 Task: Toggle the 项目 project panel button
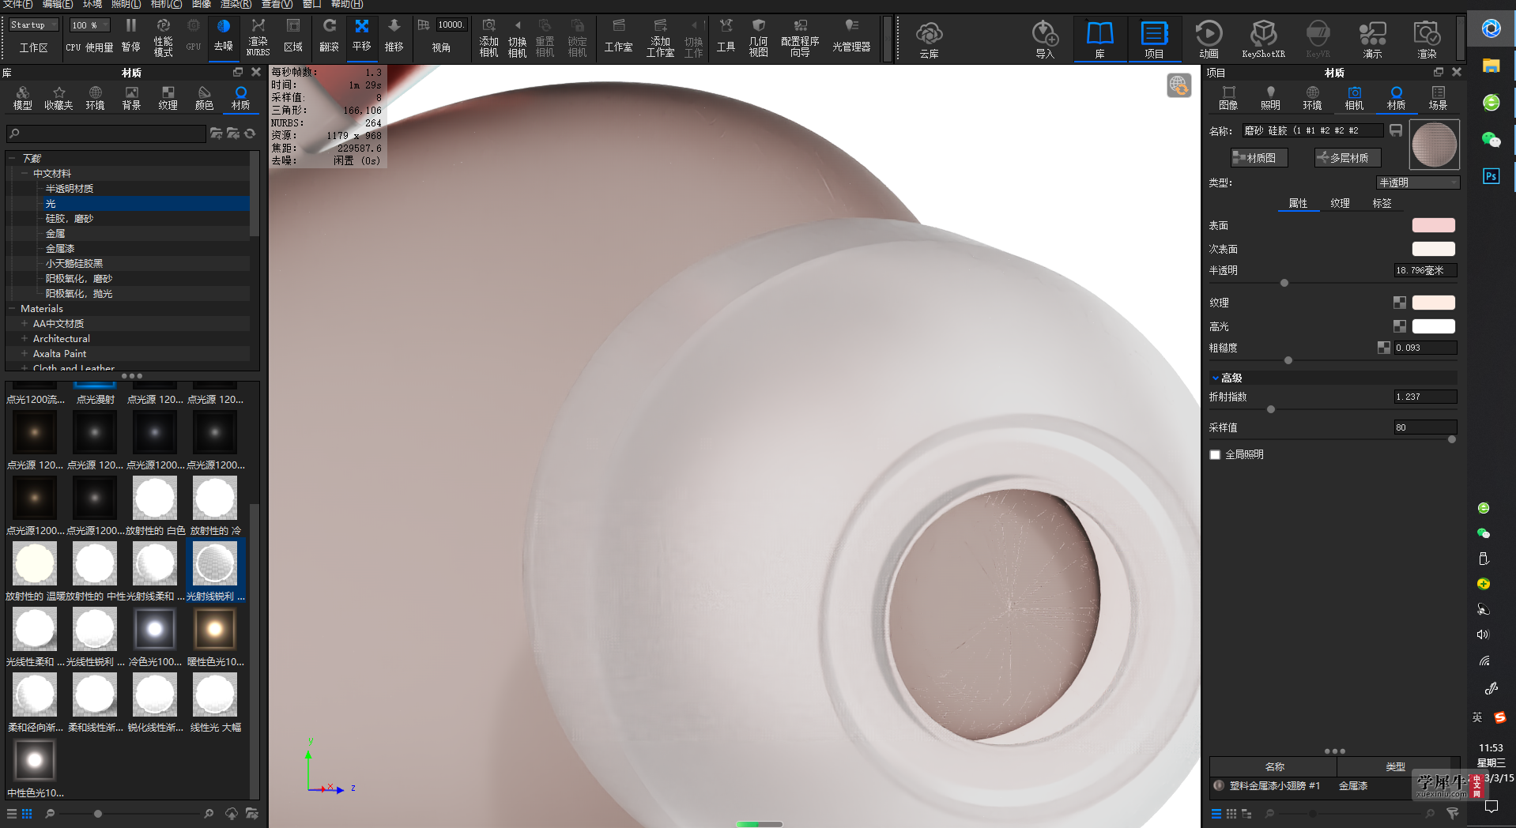click(x=1154, y=40)
